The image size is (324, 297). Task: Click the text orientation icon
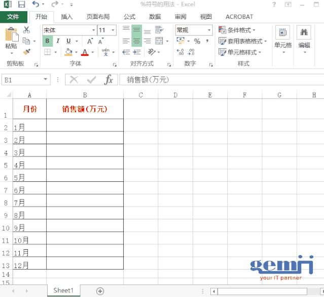[x=152, y=52]
